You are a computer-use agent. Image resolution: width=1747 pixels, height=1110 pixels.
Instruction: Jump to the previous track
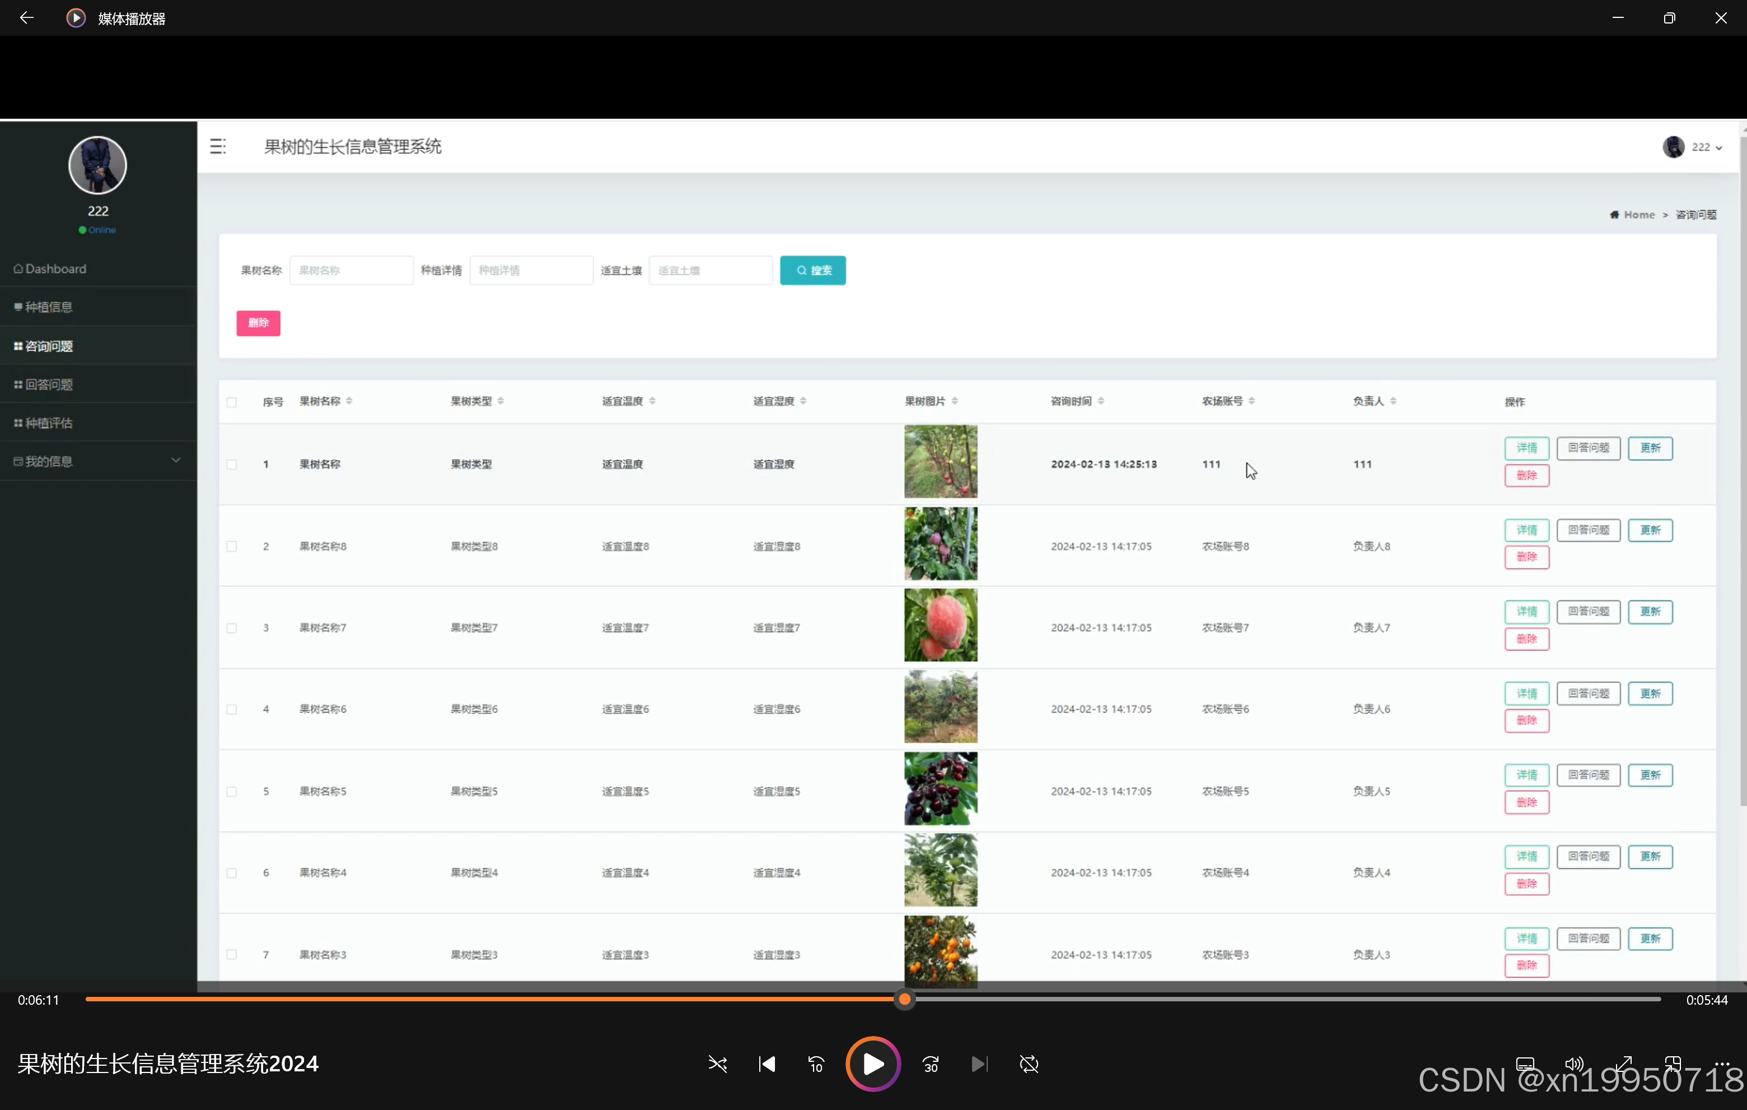click(x=767, y=1064)
